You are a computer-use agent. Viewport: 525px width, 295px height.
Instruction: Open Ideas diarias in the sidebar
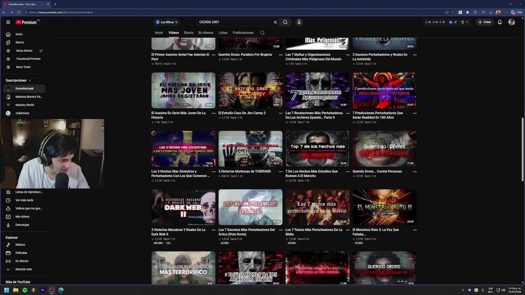(x=25, y=51)
